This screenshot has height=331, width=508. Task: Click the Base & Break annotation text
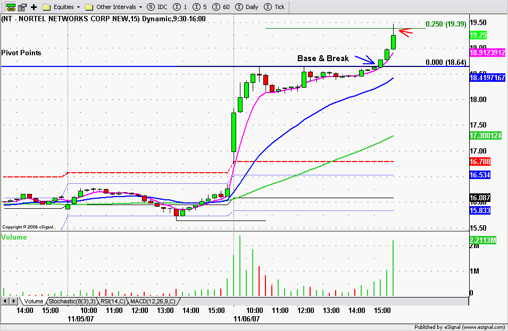[x=323, y=58]
